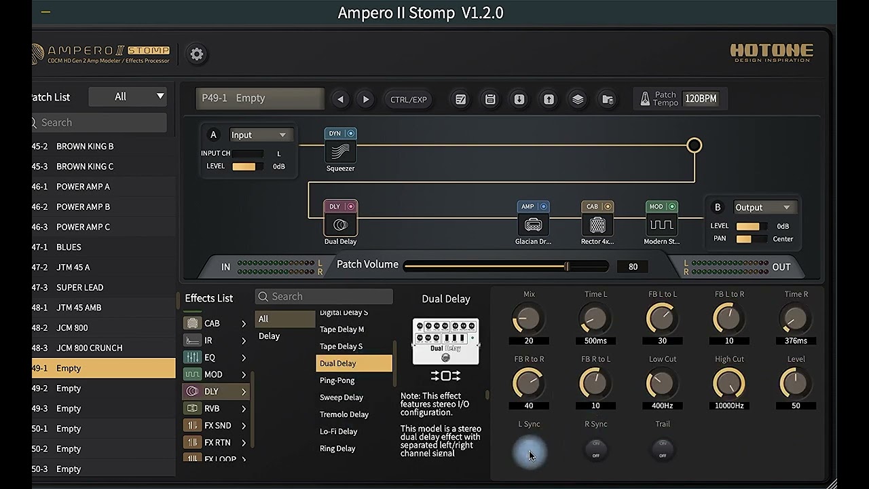Click the save patch disk icon
Image resolution: width=869 pixels, height=489 pixels.
490,99
